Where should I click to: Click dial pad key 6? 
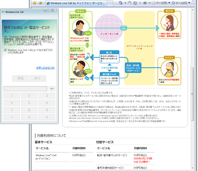click(47, 103)
